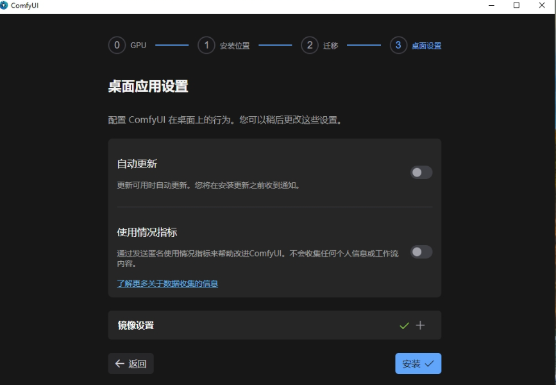Click the ComfyUI logo in title bar

[x=4, y=5]
